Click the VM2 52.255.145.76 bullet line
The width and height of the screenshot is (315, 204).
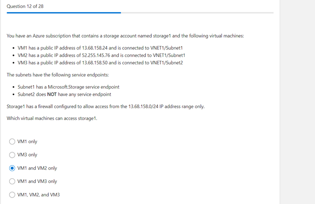pos(101,55)
